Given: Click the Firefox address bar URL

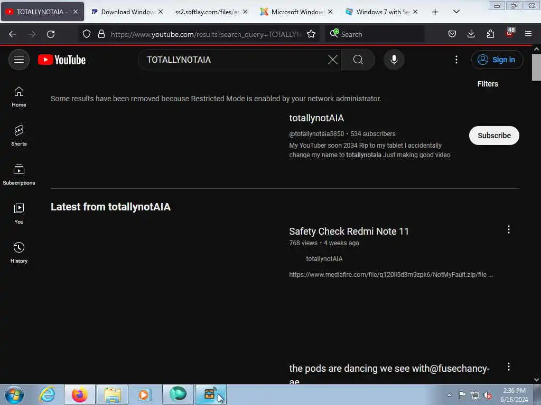Looking at the screenshot, I should pos(206,34).
